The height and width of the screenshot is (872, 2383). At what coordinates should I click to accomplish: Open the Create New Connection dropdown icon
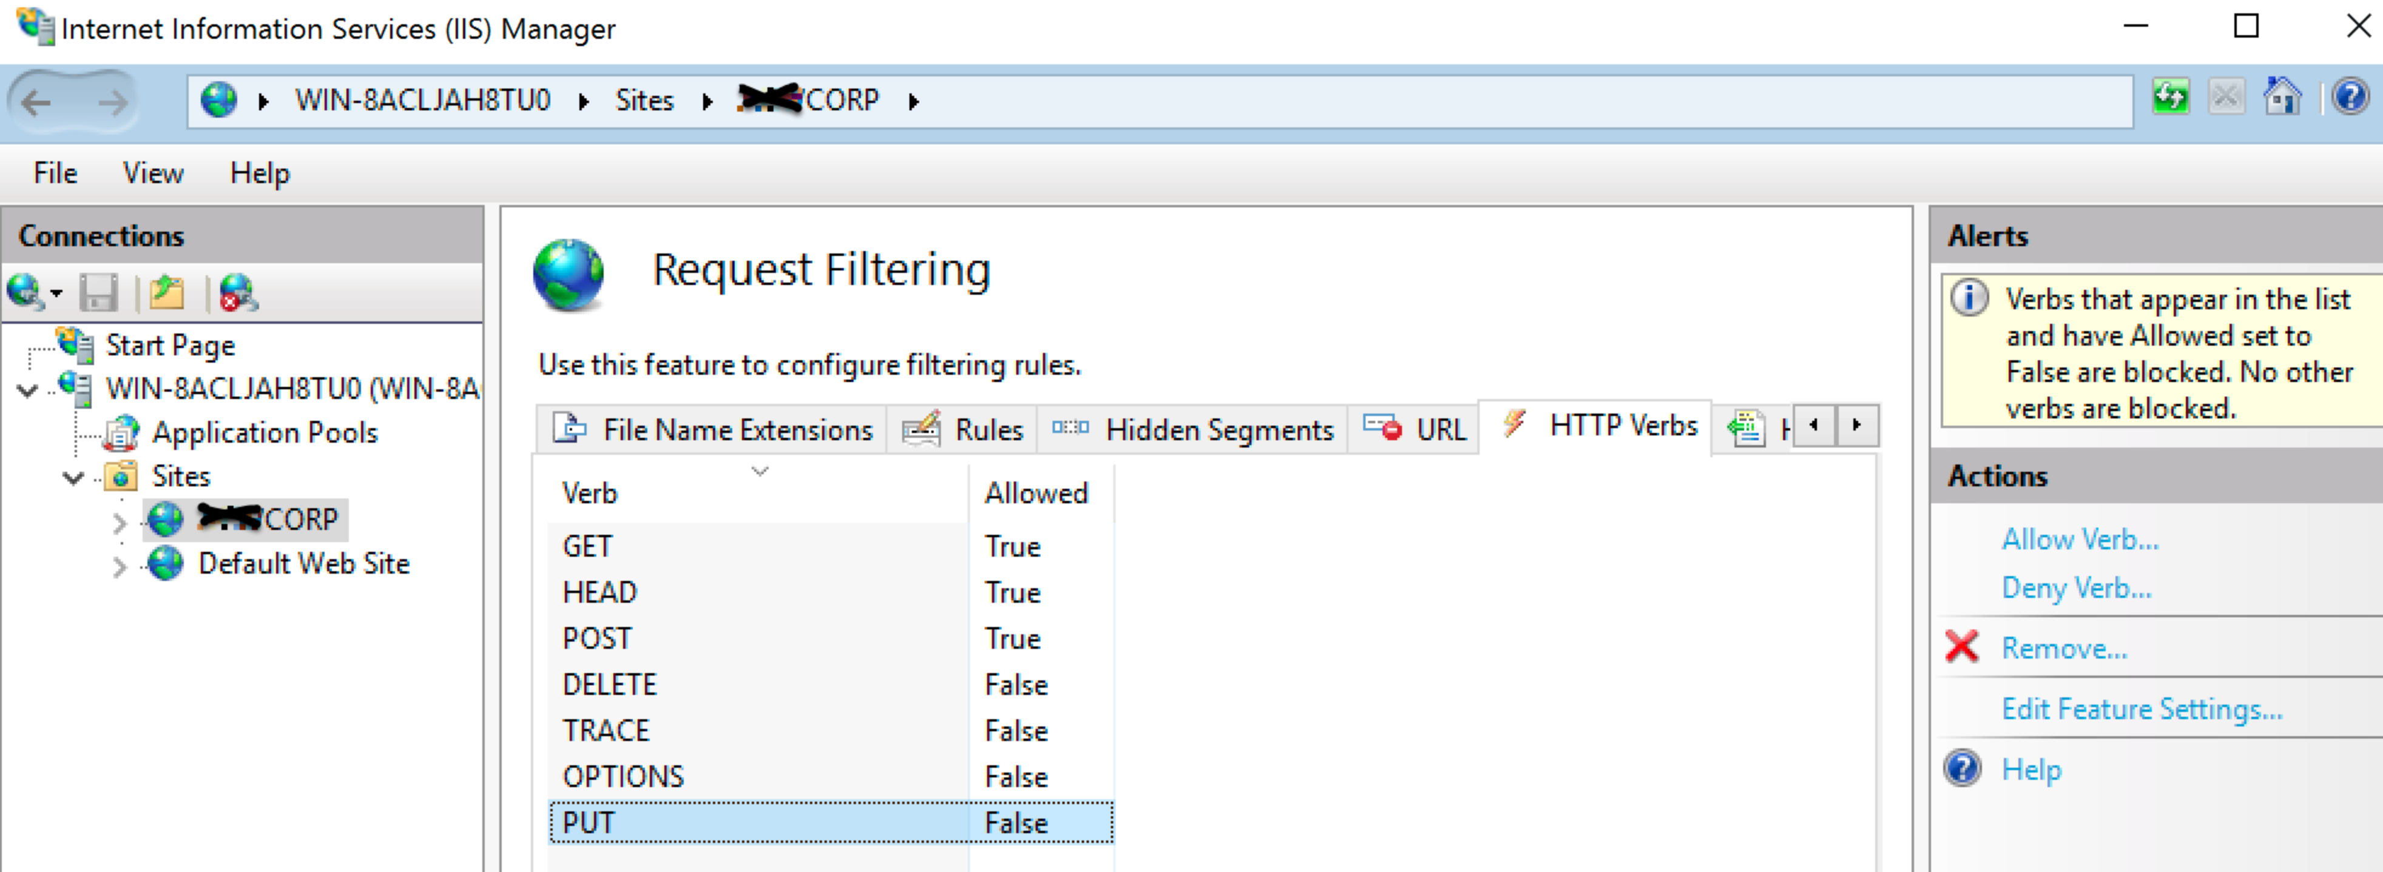pos(33,294)
